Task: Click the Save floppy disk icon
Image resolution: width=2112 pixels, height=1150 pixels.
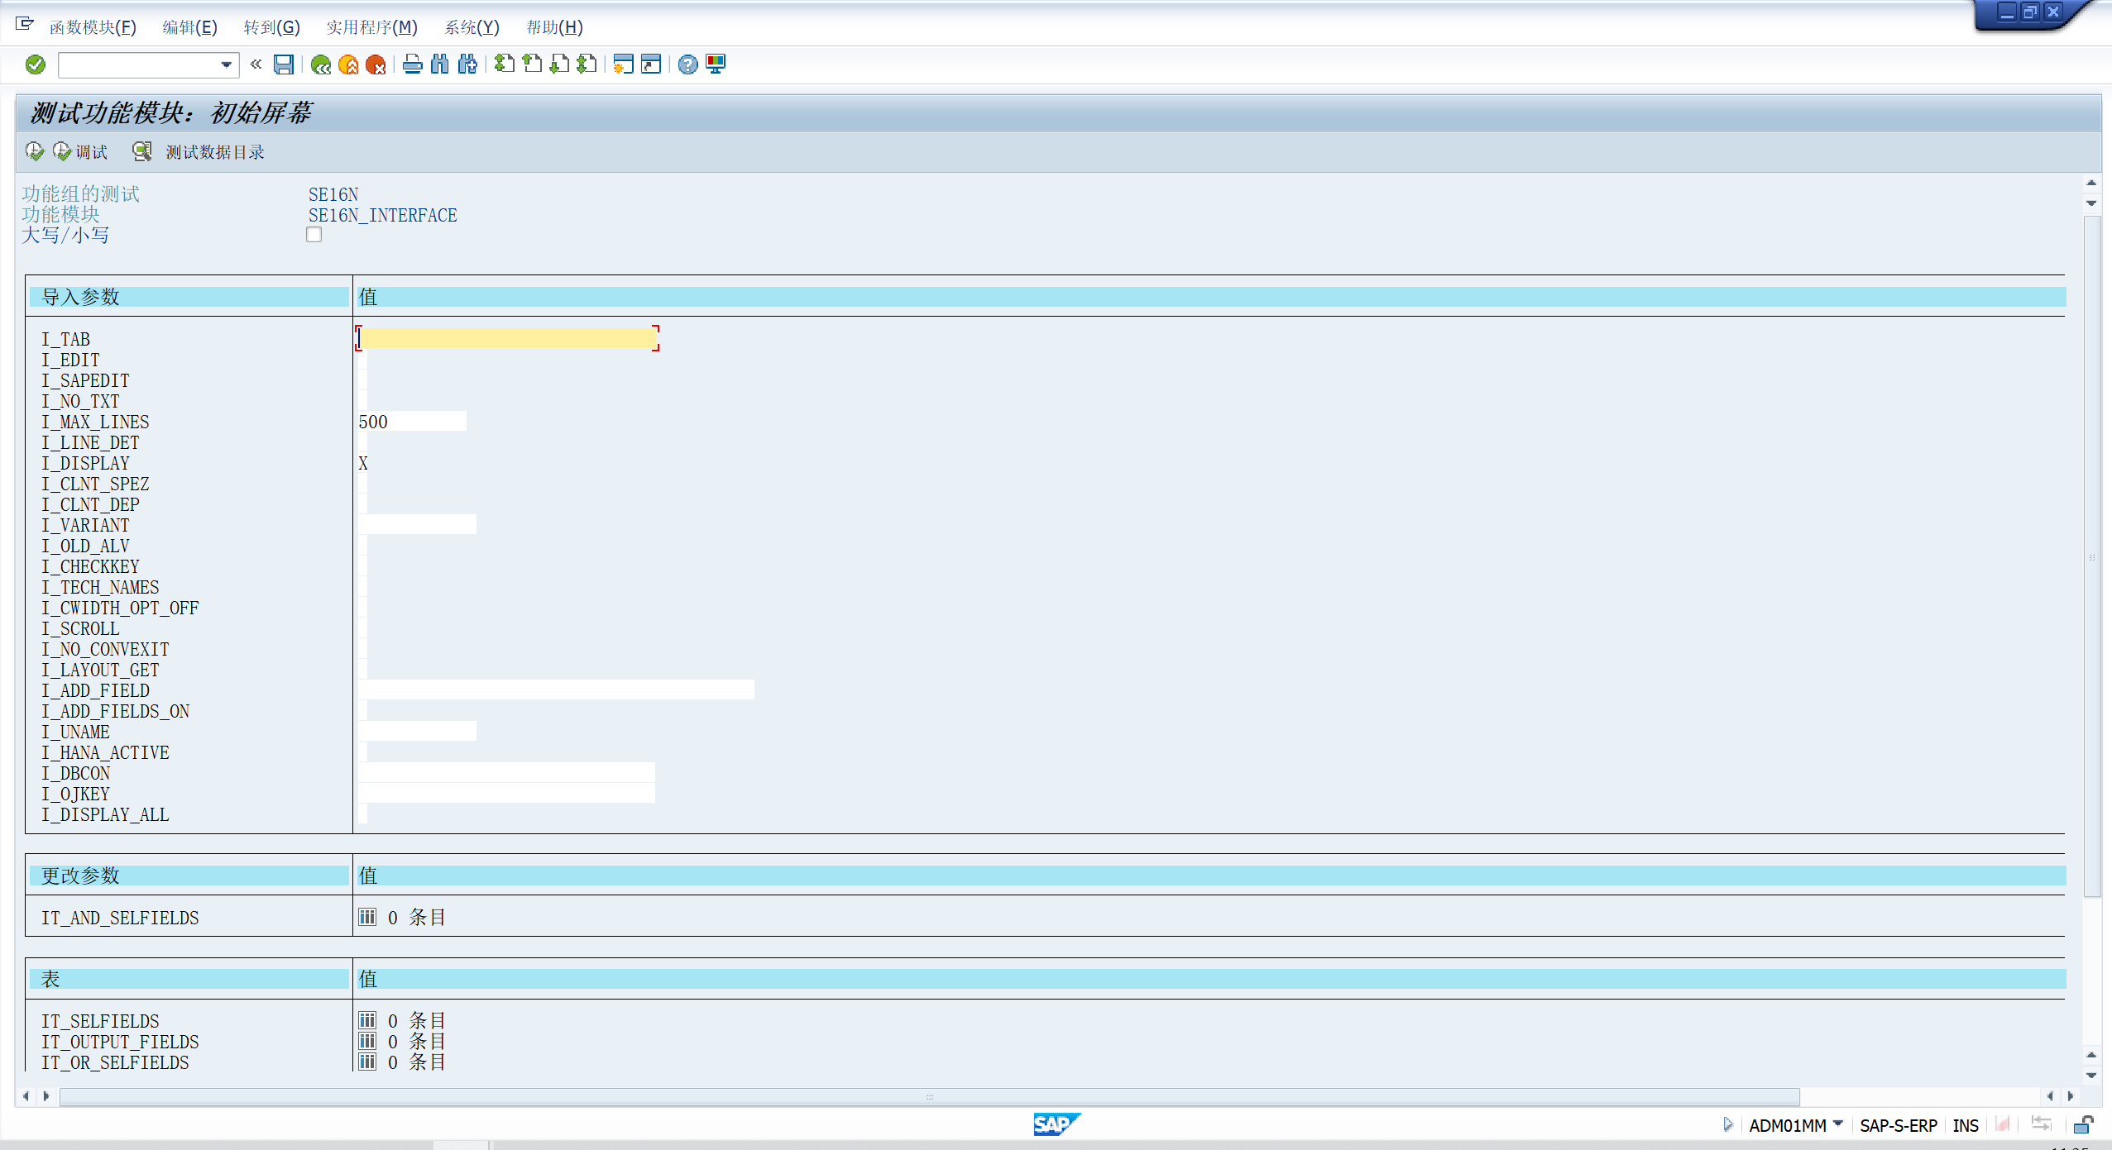Action: pos(284,64)
